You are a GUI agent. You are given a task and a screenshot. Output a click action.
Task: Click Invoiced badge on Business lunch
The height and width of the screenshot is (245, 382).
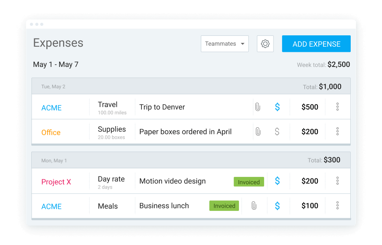pos(224,206)
